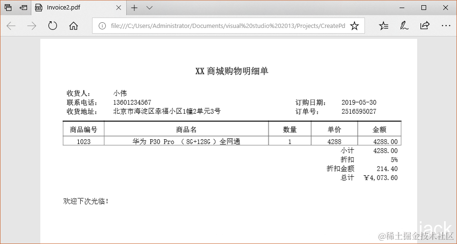This screenshot has width=457, height=244.
Task: Select the '折扣金额' label
Action: tap(340, 169)
